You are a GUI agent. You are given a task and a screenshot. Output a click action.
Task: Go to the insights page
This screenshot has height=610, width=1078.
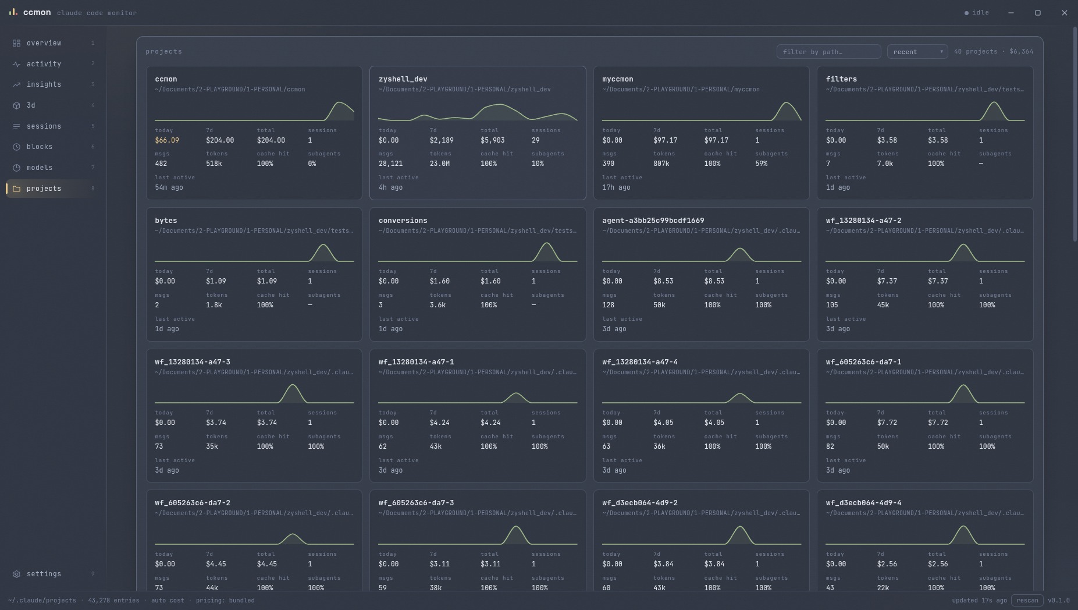[53, 84]
